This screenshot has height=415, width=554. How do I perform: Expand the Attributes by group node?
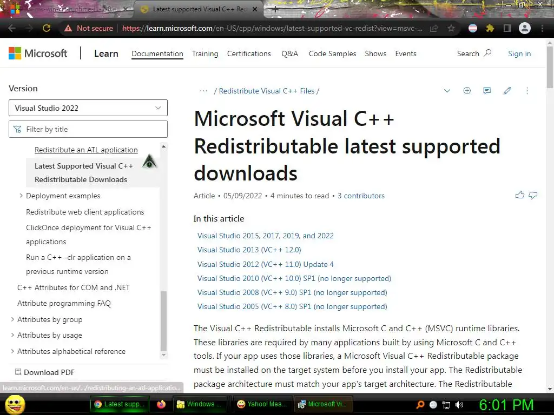pos(12,319)
